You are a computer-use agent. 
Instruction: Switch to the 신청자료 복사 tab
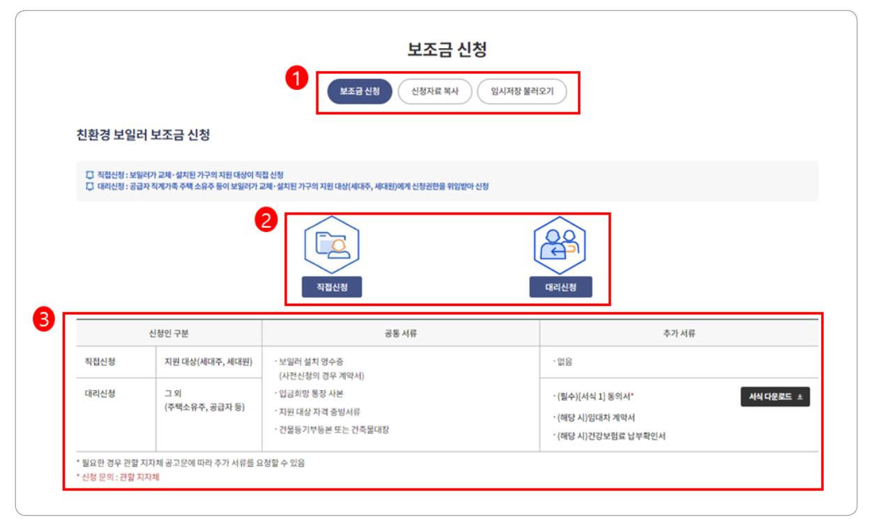(x=435, y=91)
